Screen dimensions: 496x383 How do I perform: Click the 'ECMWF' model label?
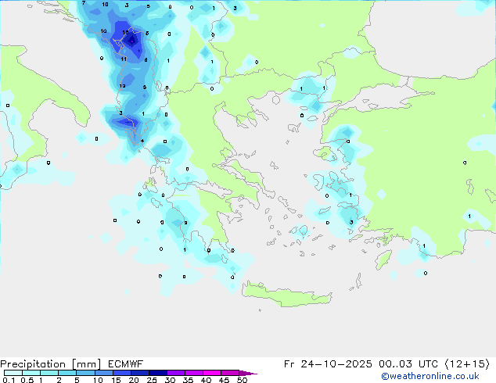(126, 364)
